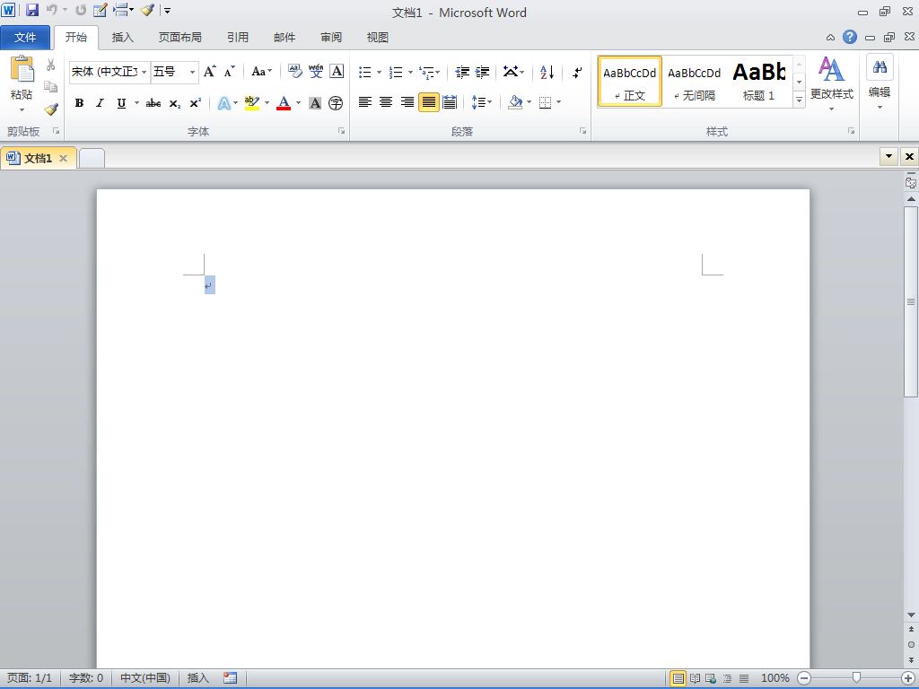Open the Change Case Aa dropdown

261,72
